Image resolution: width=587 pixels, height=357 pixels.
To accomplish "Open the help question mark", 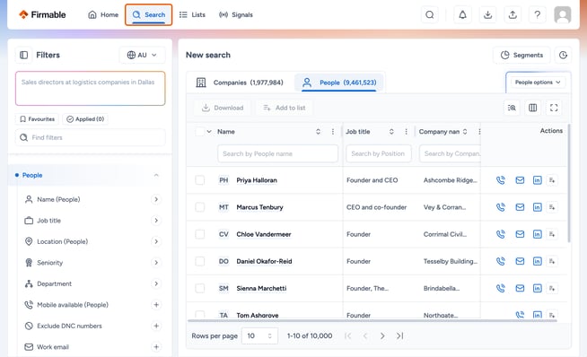I will tap(538, 14).
